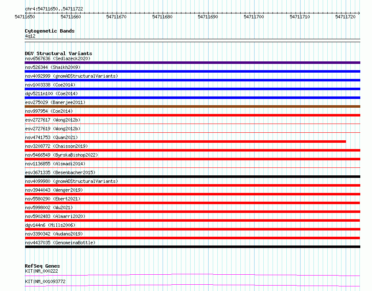This screenshot has width=372, height=291.
Task: Select the blue bar under nsv4092999
Action: [x=192, y=80]
